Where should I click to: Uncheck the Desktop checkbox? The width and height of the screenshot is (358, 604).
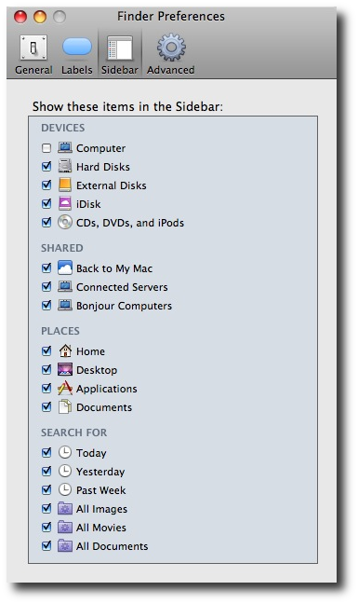point(46,370)
